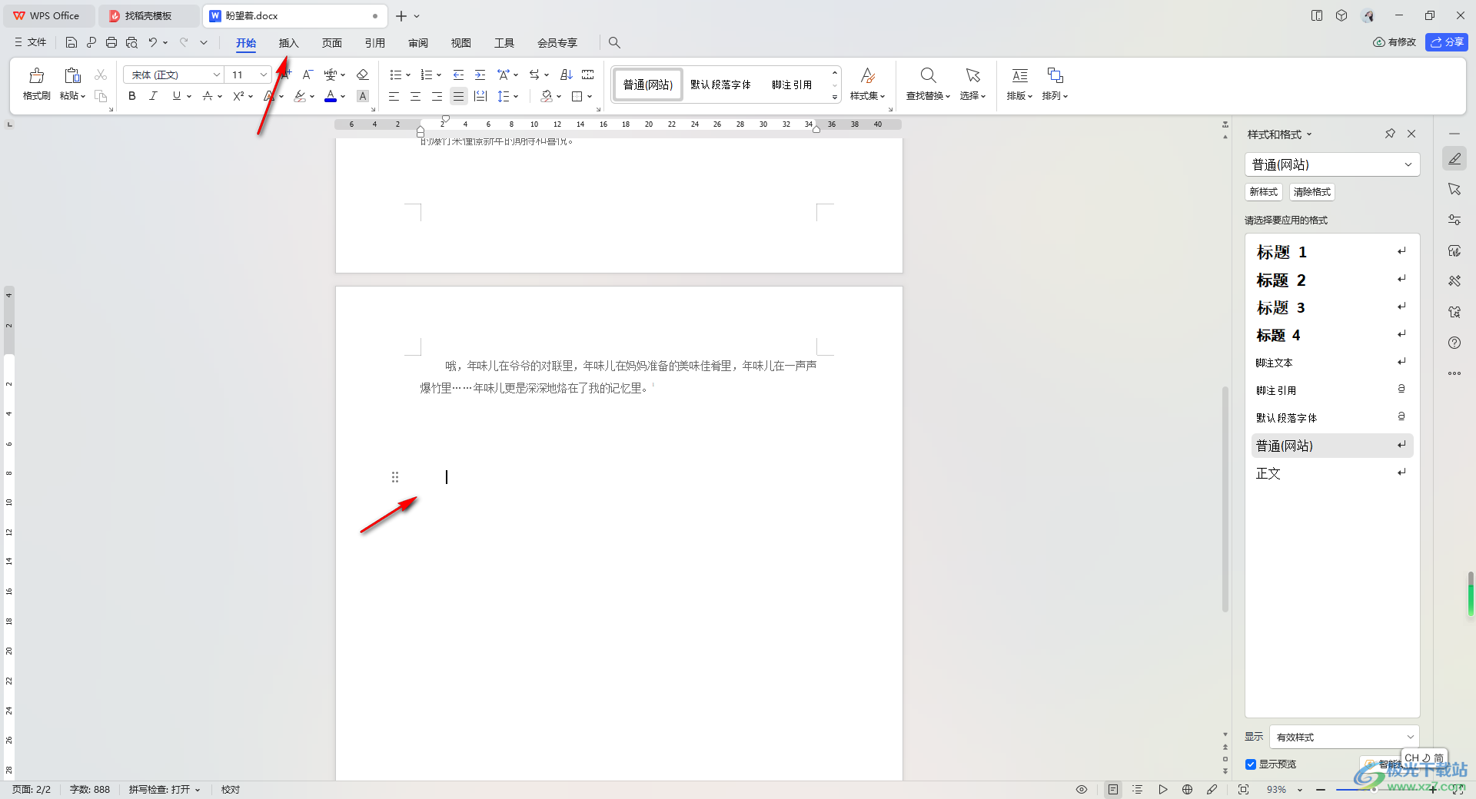This screenshot has height=799, width=1476.
Task: Click the fit-page focus icon in status bar
Action: tap(1243, 789)
